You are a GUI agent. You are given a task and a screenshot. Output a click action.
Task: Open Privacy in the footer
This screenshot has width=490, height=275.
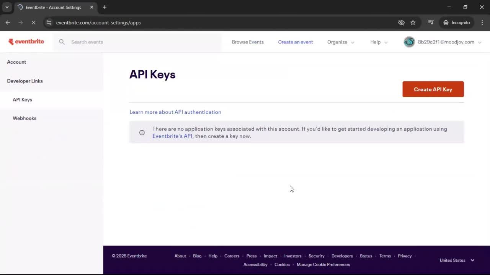coord(405,256)
